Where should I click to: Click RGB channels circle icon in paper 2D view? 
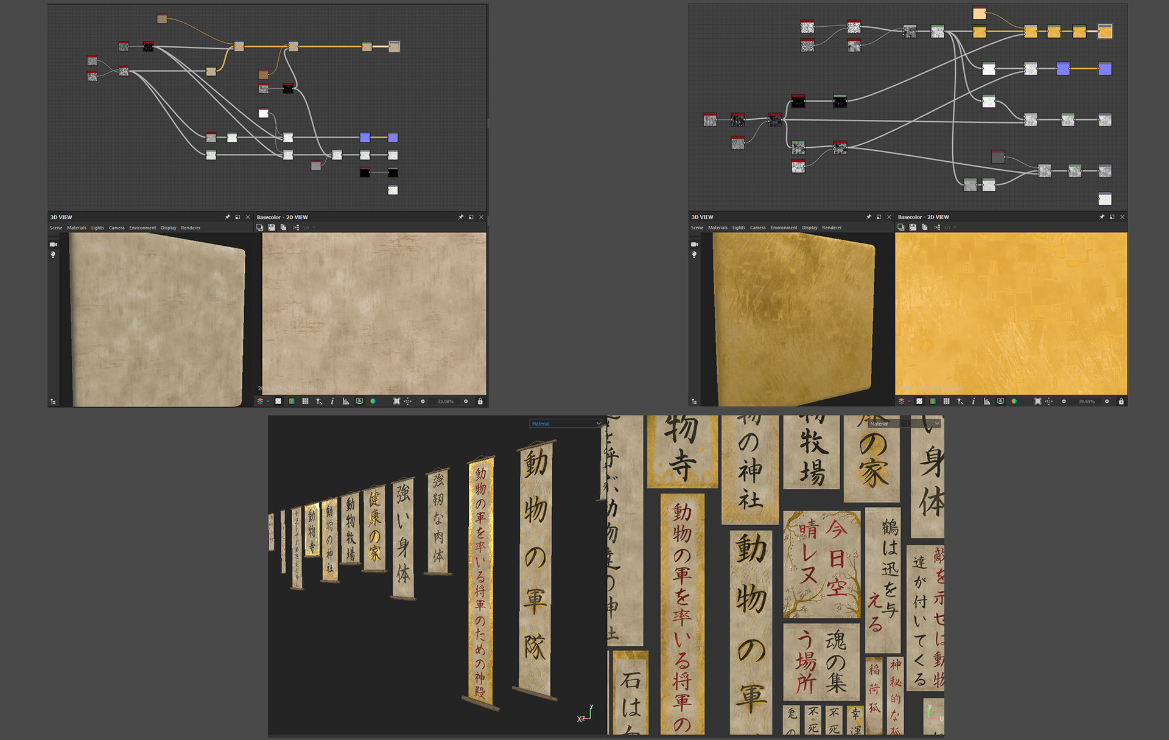click(x=373, y=402)
